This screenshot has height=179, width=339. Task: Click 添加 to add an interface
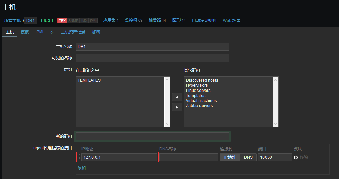tap(82, 168)
